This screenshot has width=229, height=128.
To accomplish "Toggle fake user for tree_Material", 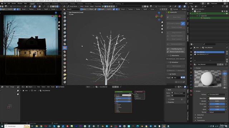I will [218, 64].
